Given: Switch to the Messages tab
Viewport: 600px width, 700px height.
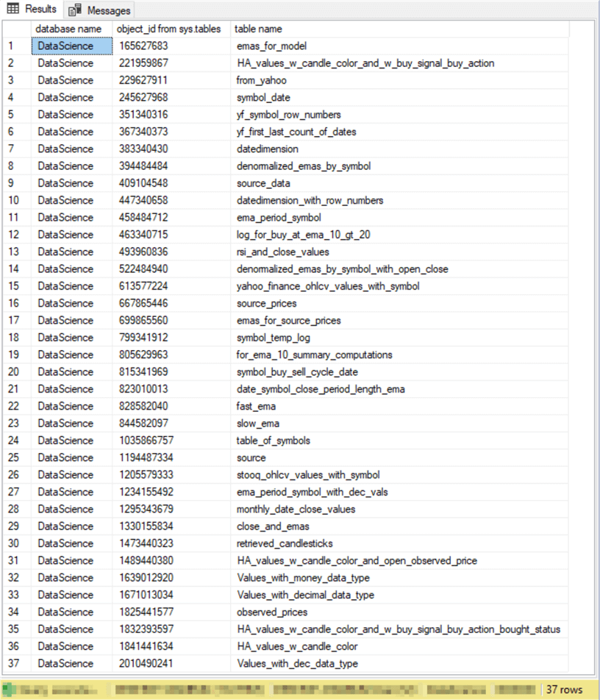Looking at the screenshot, I should [x=99, y=9].
